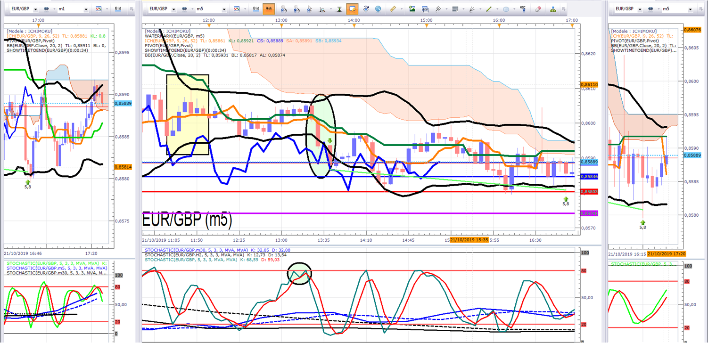The image size is (708, 343).
Task: Click the framed picture icon beside the landscape
Action: click(425, 9)
